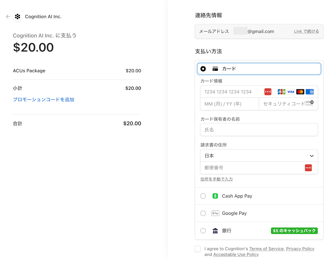Click the 連絡先情報 heading
332x259 pixels.
(x=209, y=15)
